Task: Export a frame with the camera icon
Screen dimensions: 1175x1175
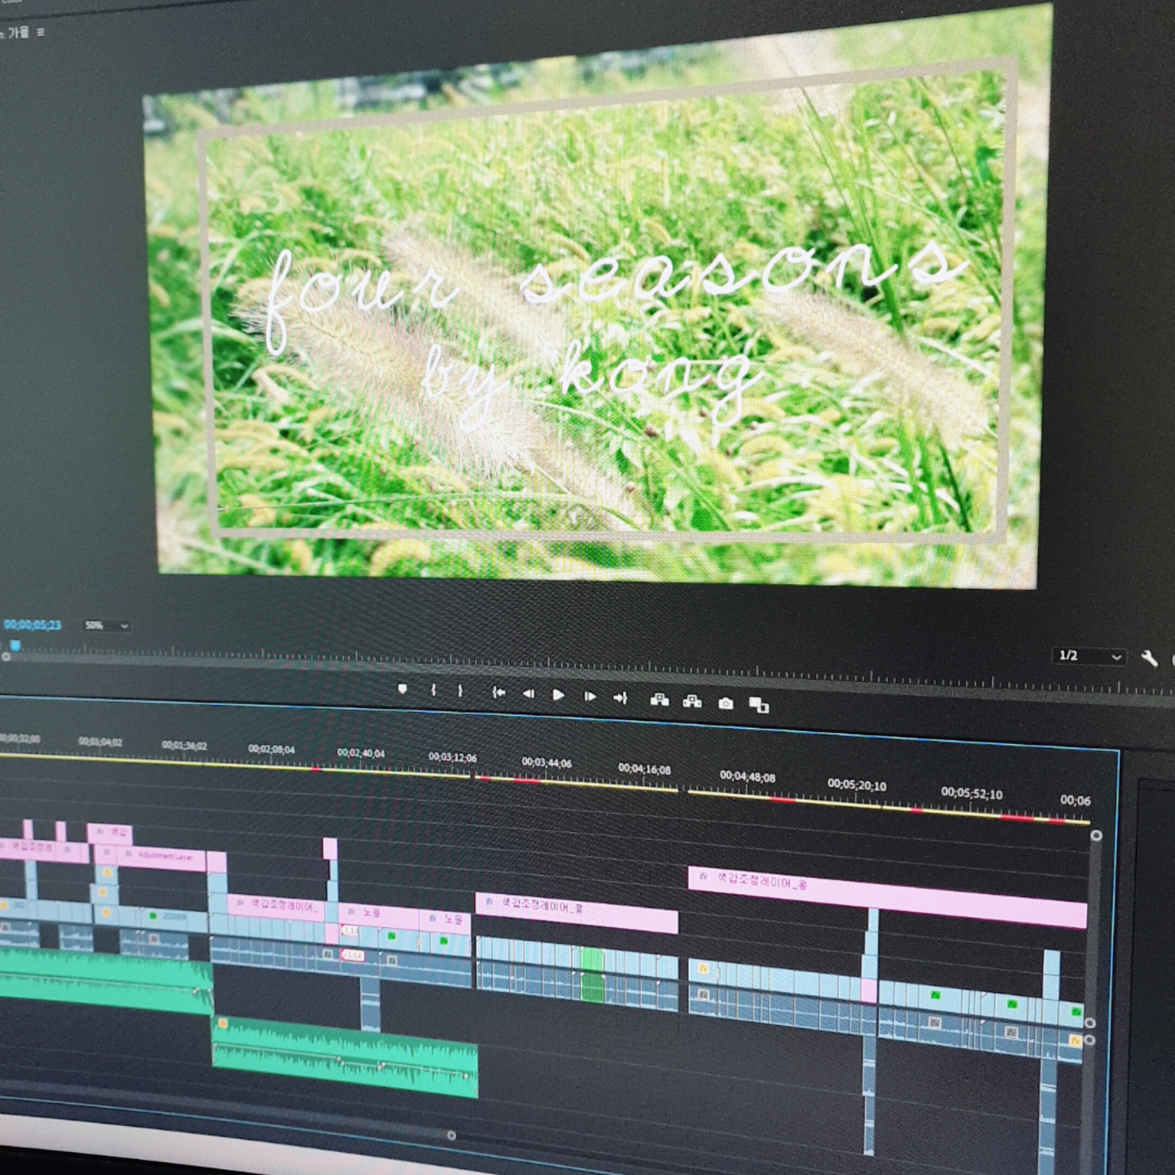Action: point(726,704)
